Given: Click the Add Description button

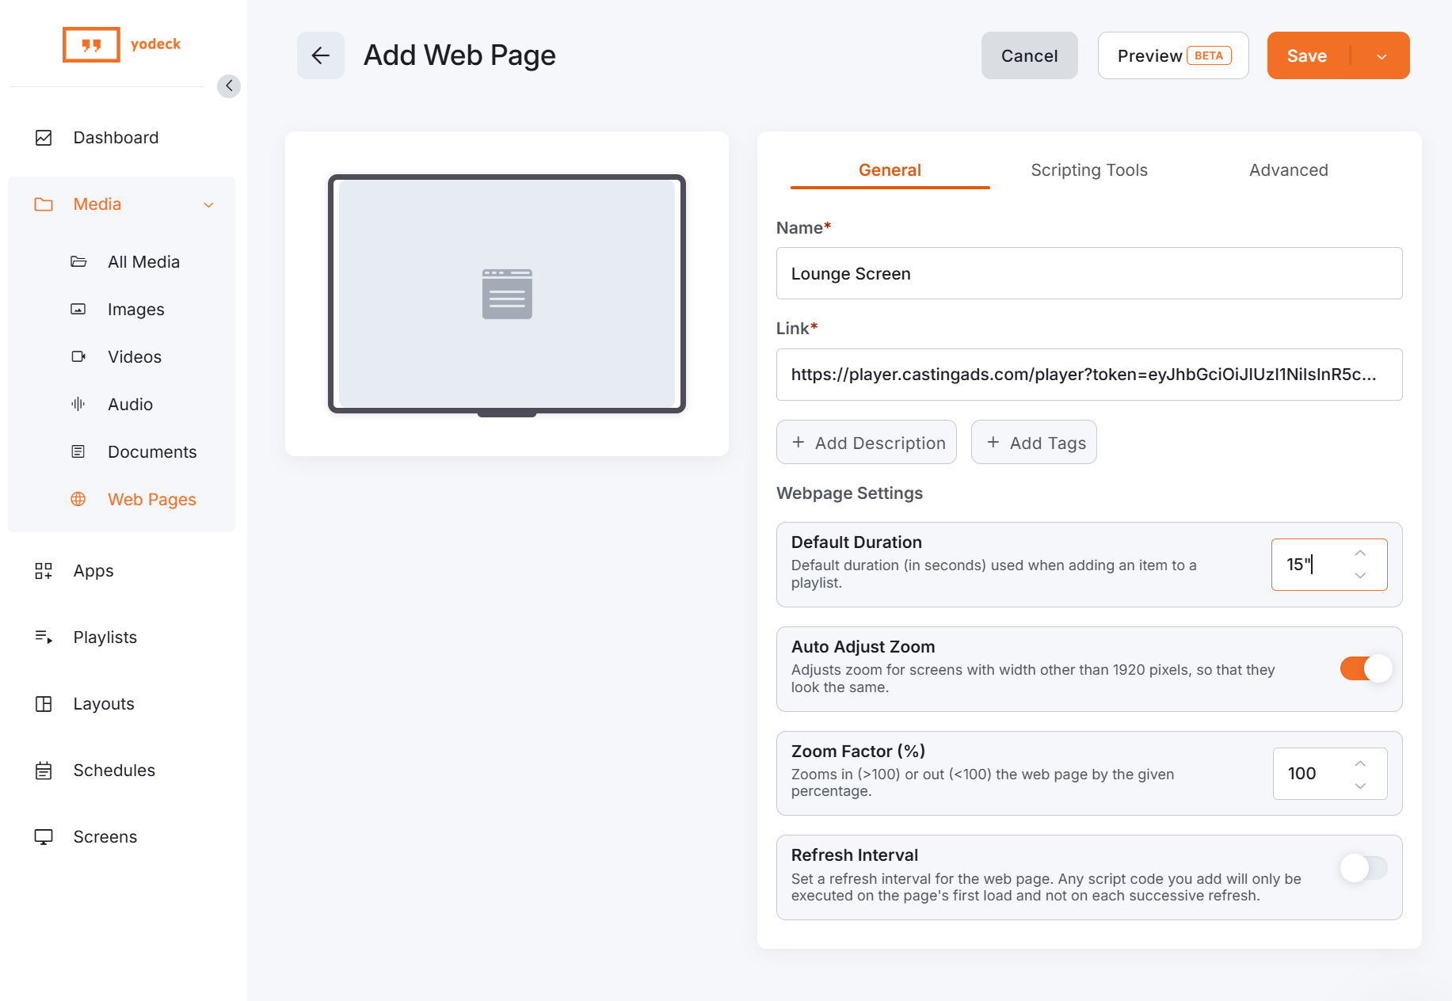Looking at the screenshot, I should [x=867, y=443].
